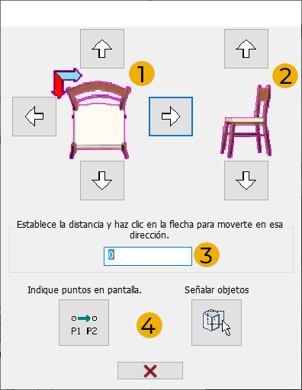Screen dimensions: 302x390
Task: Click the yellow number 4 badge
Action: click(x=149, y=325)
